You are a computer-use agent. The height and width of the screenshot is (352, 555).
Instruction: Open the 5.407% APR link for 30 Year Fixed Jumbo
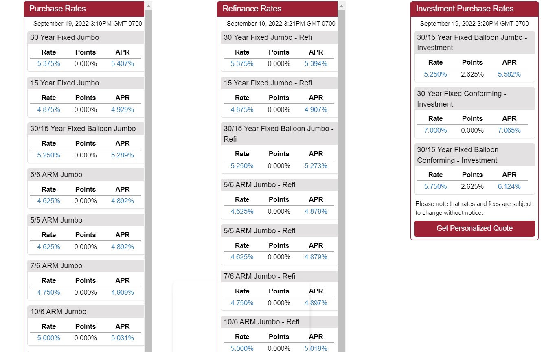point(122,64)
